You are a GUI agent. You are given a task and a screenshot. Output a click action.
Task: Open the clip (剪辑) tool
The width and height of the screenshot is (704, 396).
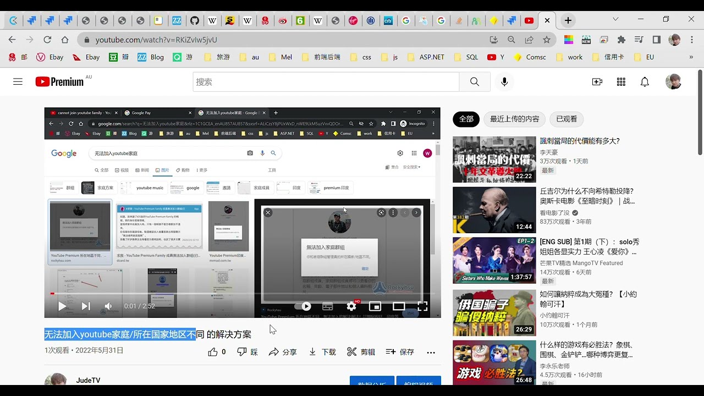click(361, 352)
